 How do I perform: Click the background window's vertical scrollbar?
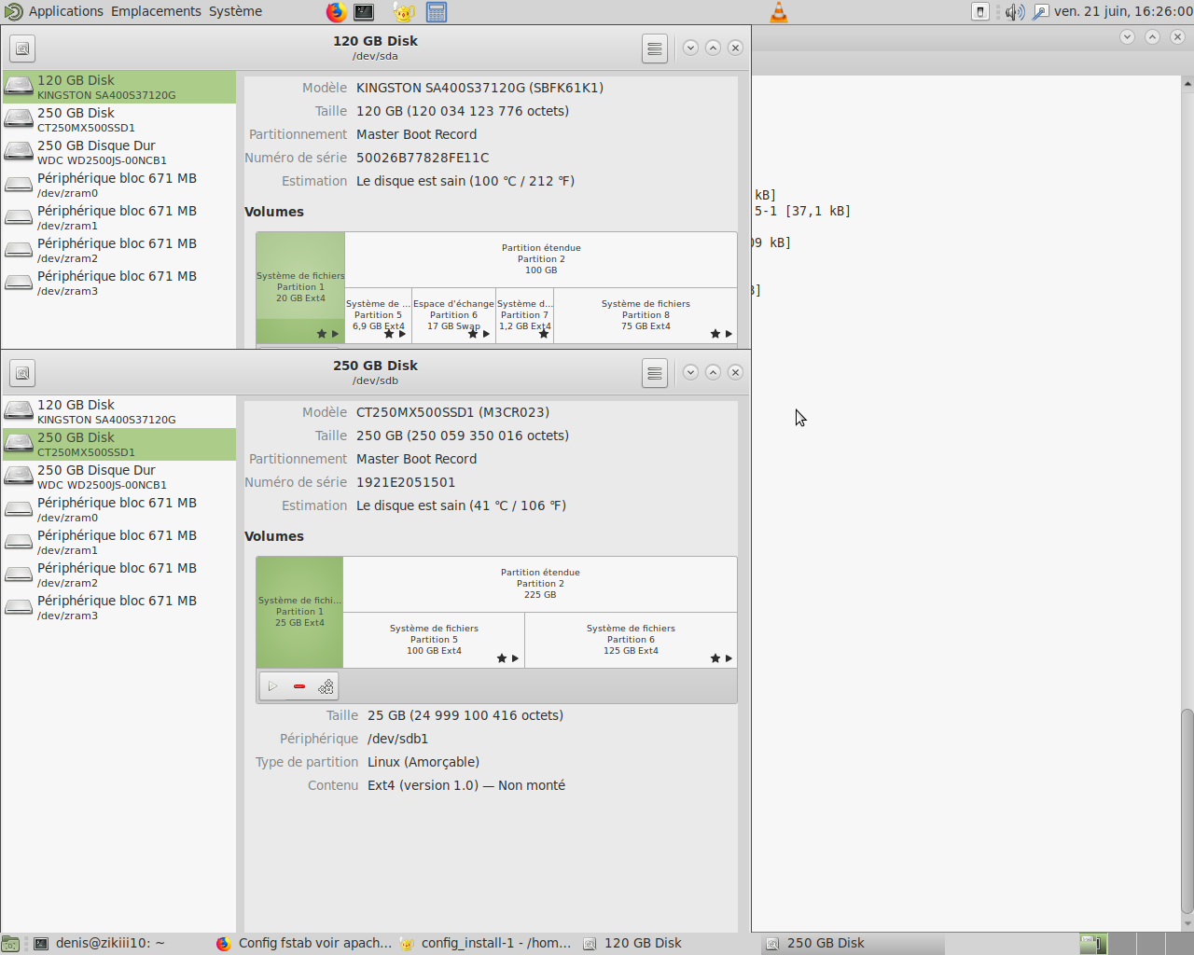coord(1187,811)
